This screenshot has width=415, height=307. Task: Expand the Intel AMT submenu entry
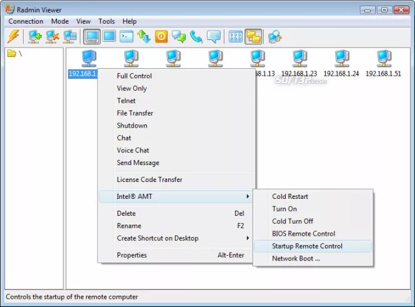[176, 196]
